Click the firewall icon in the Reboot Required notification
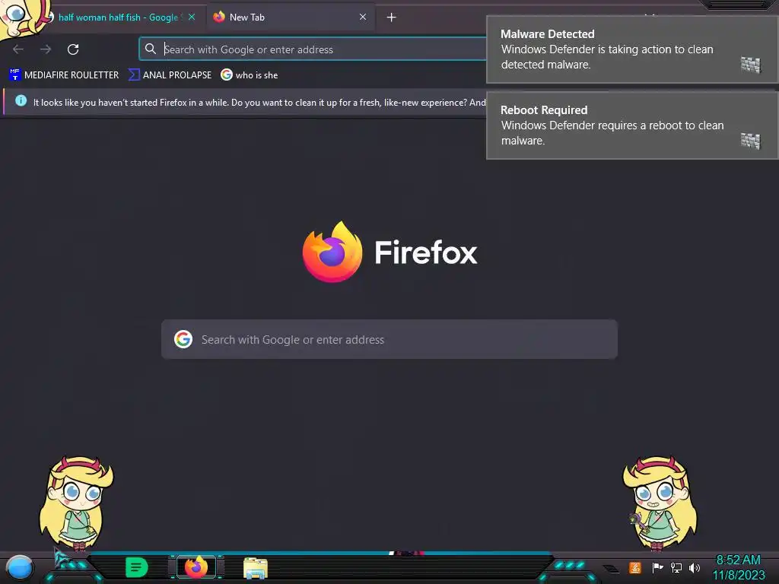779x584 pixels. click(x=751, y=141)
